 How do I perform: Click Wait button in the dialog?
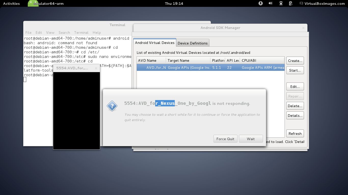pos(251,139)
